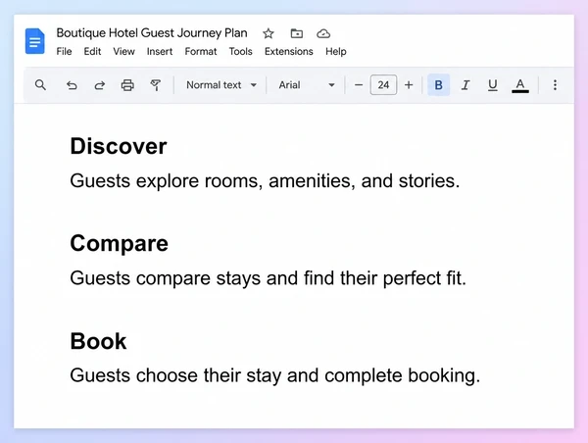Star the document with the star icon
Image resolution: width=588 pixels, height=443 pixels.
[x=269, y=33]
